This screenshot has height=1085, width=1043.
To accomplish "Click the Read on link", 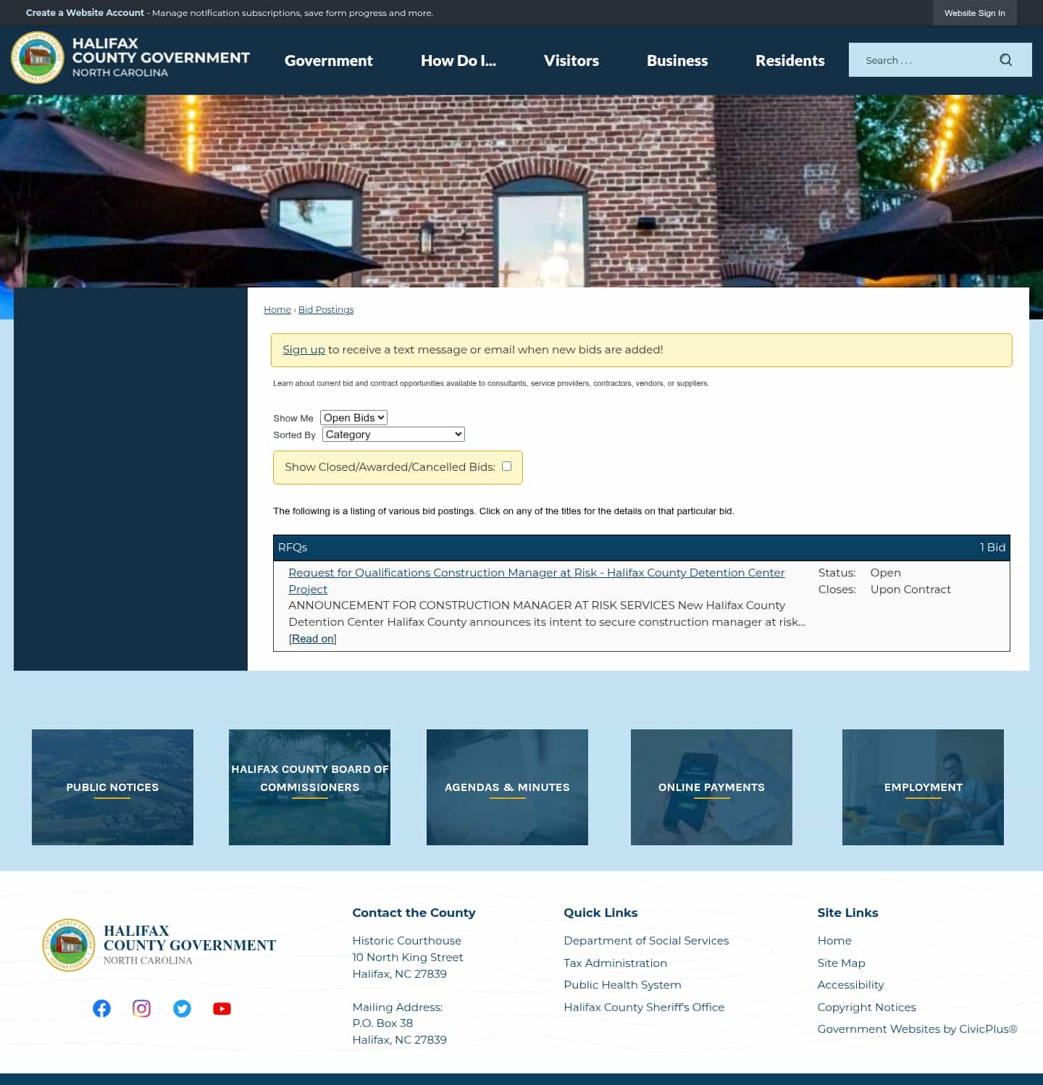I will (313, 638).
